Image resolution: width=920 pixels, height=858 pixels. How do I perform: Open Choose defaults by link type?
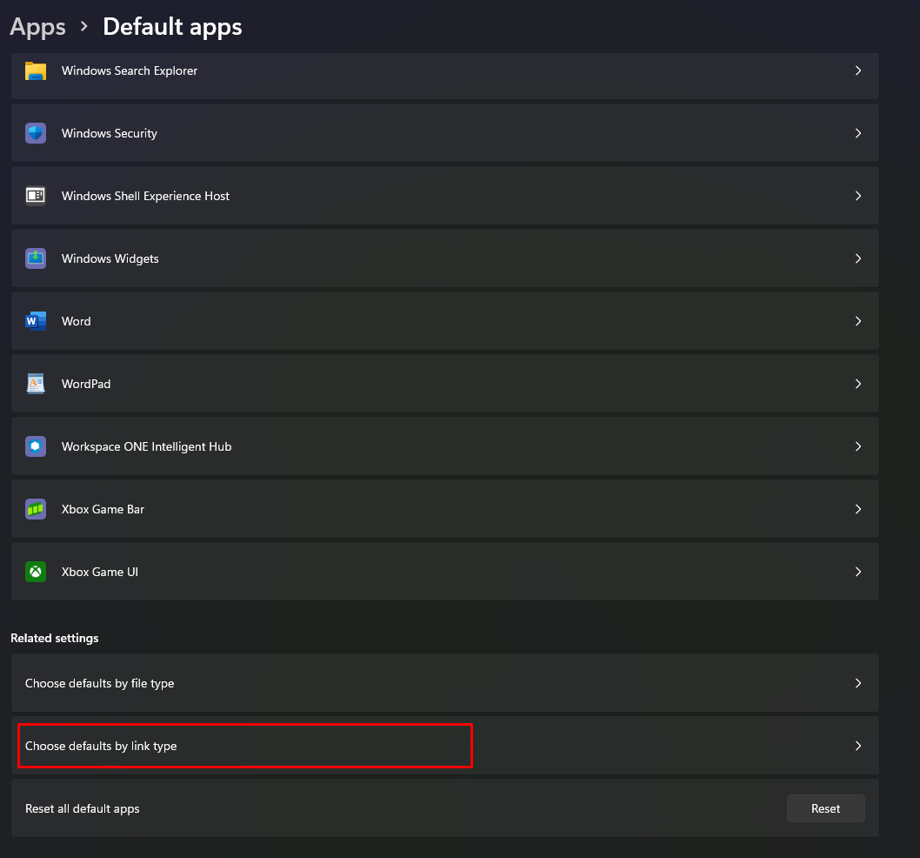point(101,746)
